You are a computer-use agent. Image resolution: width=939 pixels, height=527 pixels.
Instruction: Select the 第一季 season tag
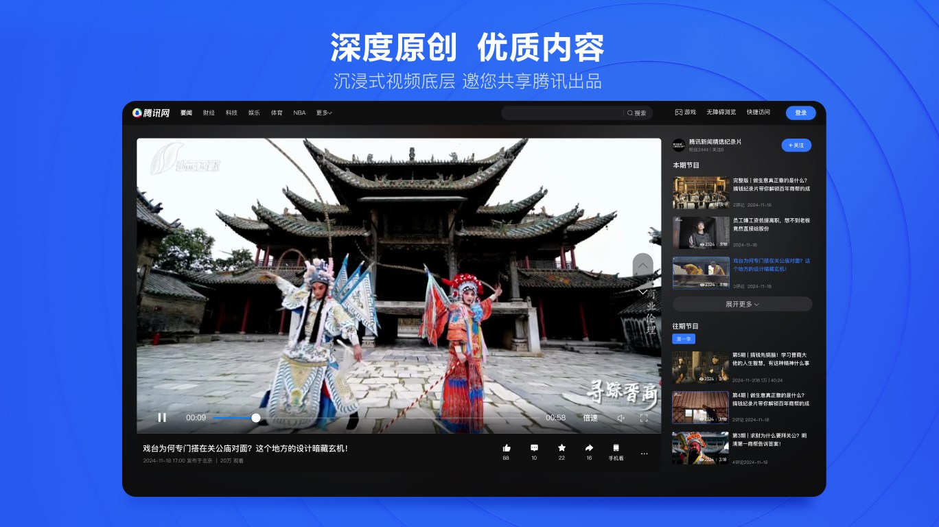[x=684, y=339]
